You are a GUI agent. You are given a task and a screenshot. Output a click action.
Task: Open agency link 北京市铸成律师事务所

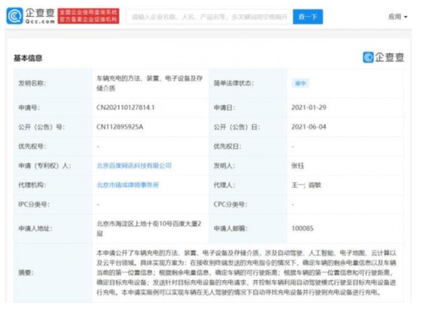pos(128,185)
